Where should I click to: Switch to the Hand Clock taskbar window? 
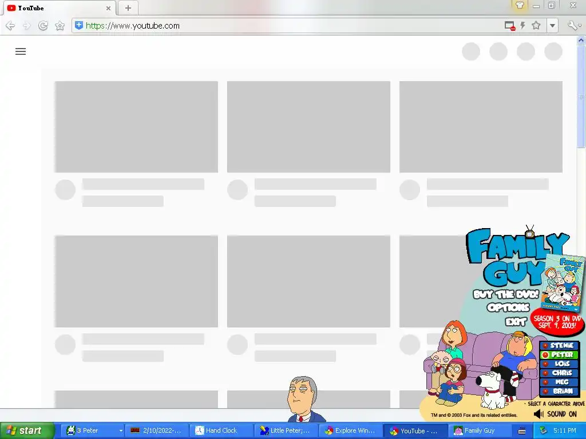[220, 431]
